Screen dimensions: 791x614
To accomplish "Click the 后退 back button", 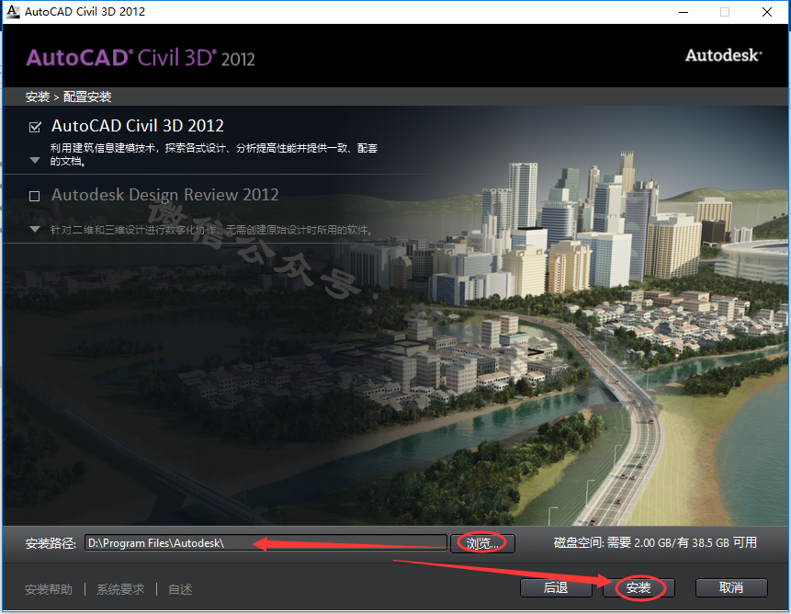I will [556, 587].
